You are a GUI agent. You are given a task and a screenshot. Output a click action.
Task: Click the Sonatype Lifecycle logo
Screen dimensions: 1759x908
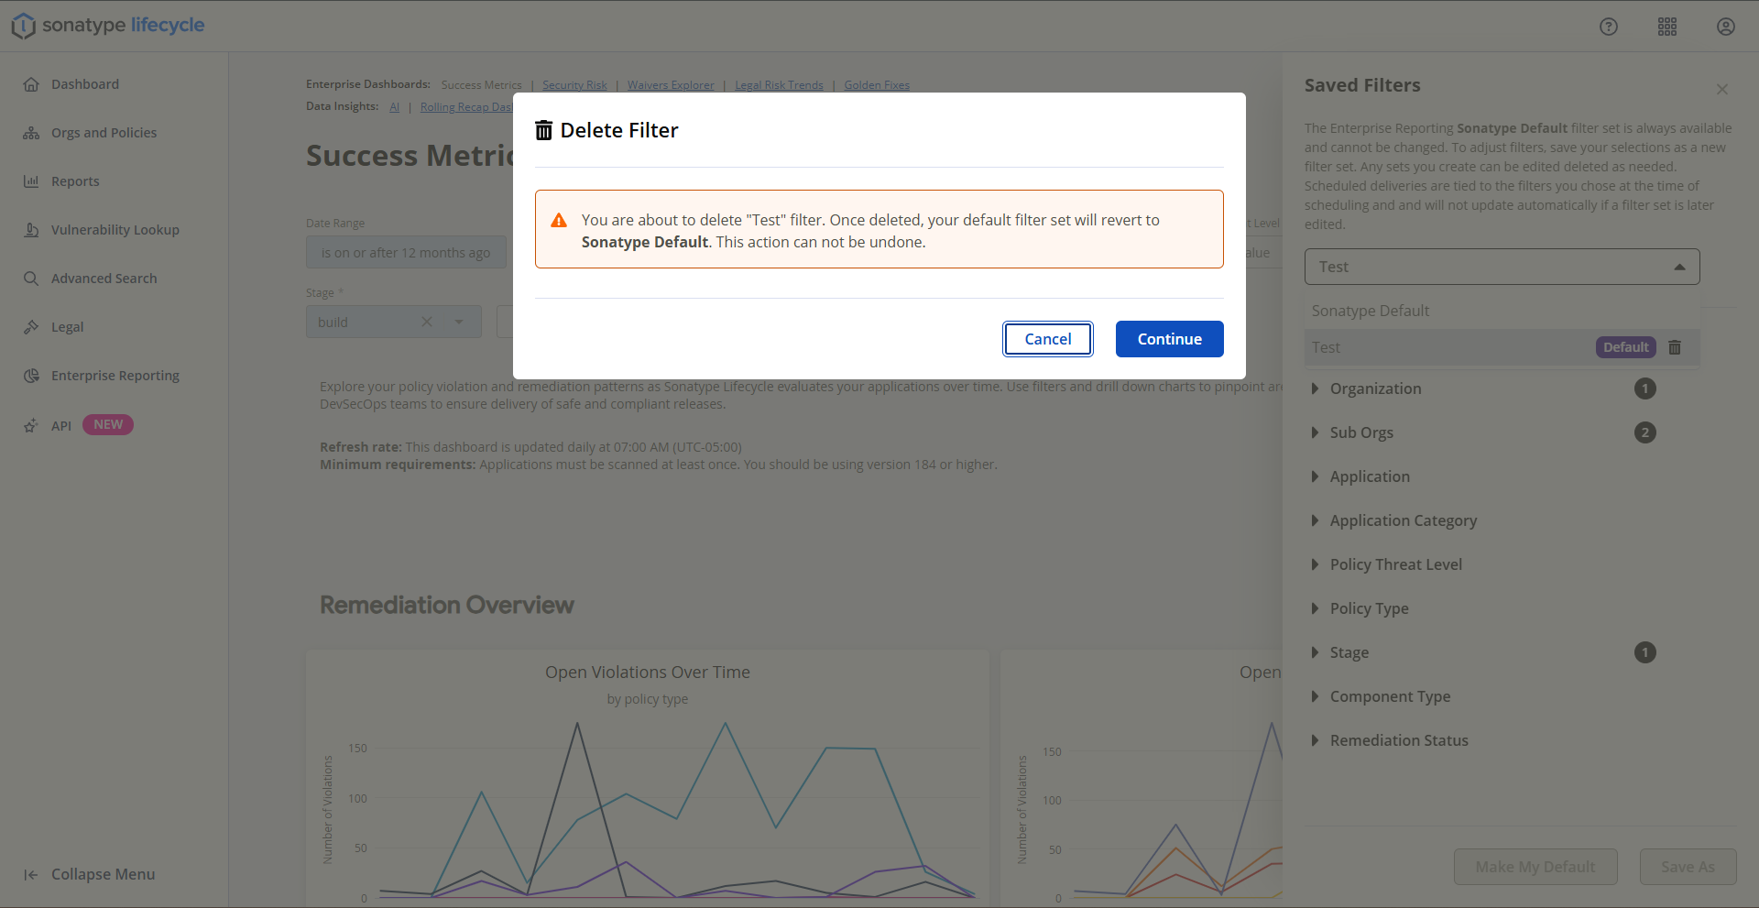click(x=108, y=26)
